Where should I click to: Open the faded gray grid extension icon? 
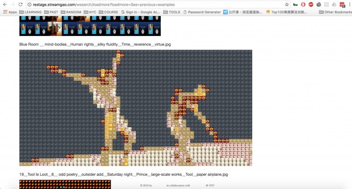tap(326, 4)
